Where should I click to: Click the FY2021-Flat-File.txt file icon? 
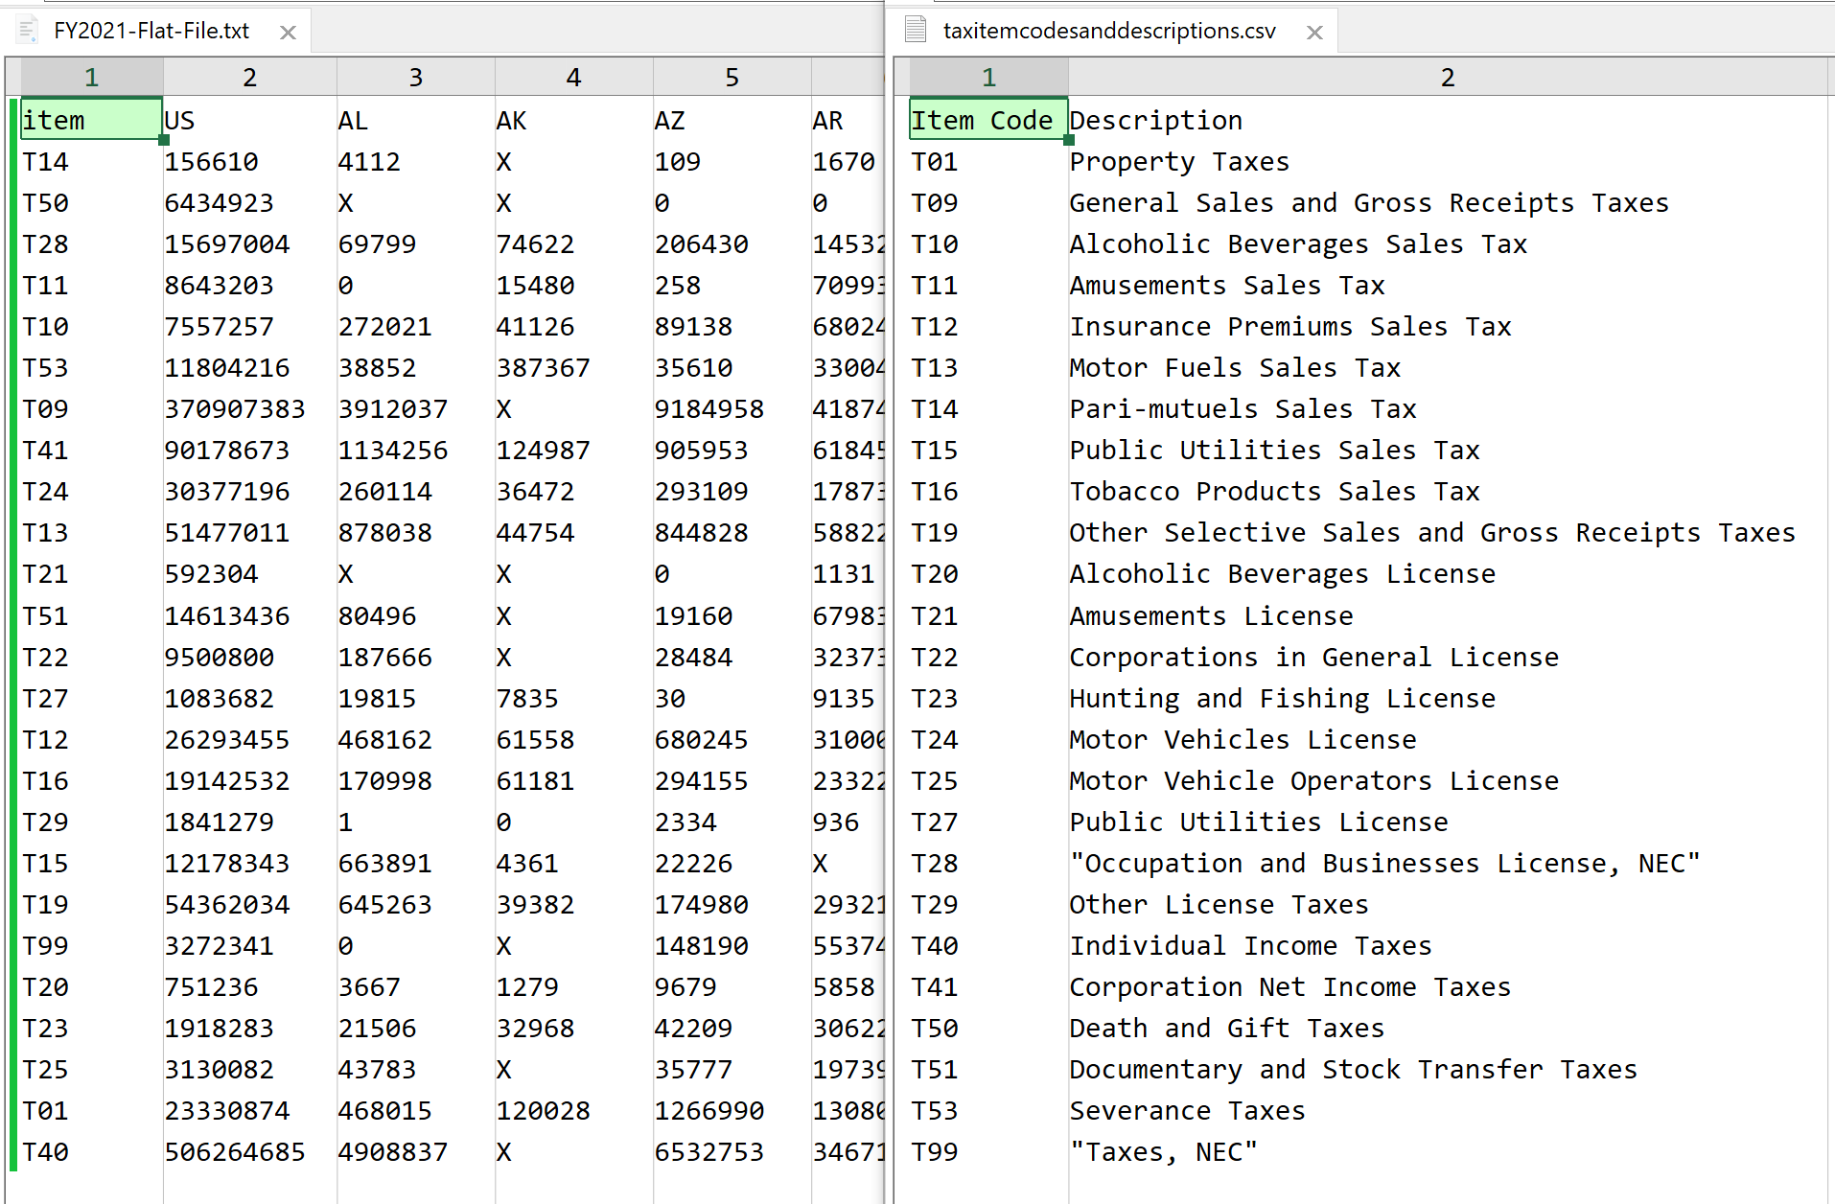pyautogui.click(x=28, y=31)
